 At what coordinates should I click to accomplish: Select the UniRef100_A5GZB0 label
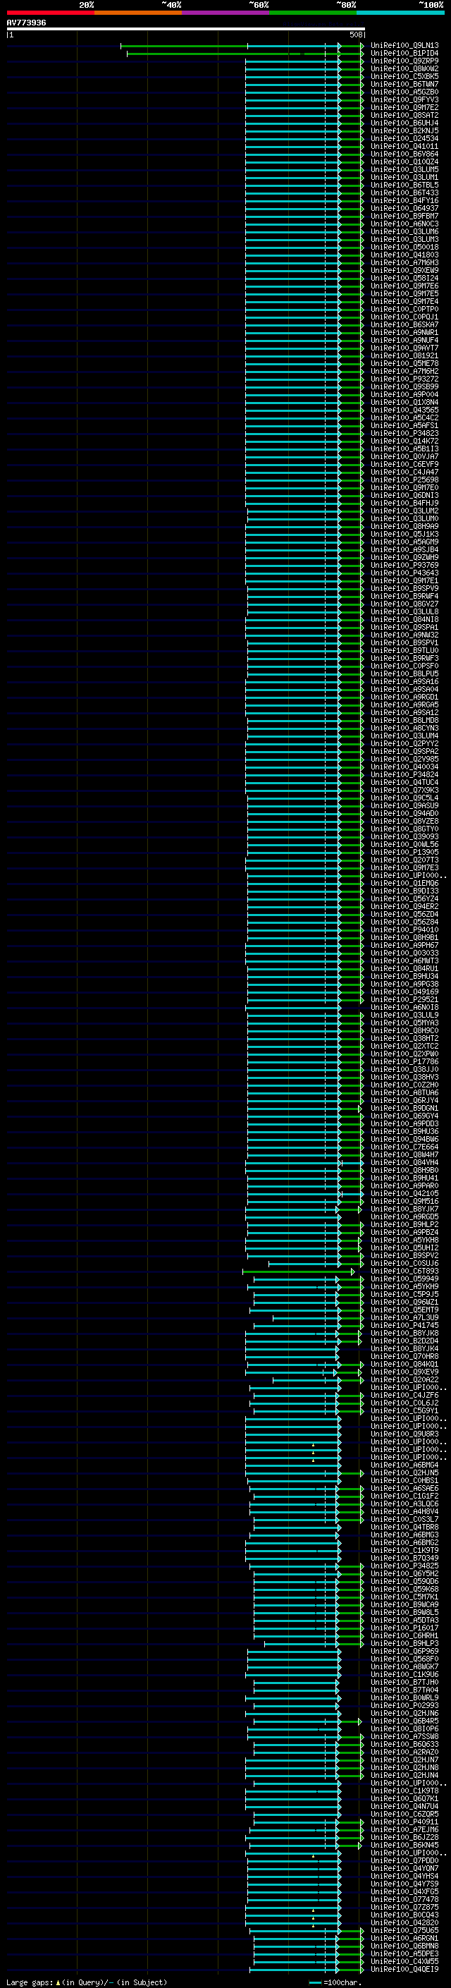point(404,92)
